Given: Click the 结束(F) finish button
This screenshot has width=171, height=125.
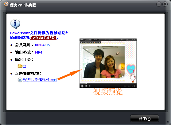Looking at the screenshot, I should pos(145,119).
